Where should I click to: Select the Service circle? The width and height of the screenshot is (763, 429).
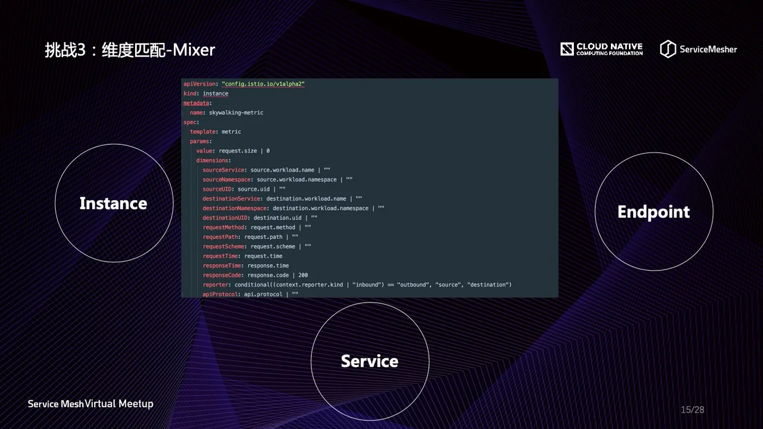click(x=370, y=361)
